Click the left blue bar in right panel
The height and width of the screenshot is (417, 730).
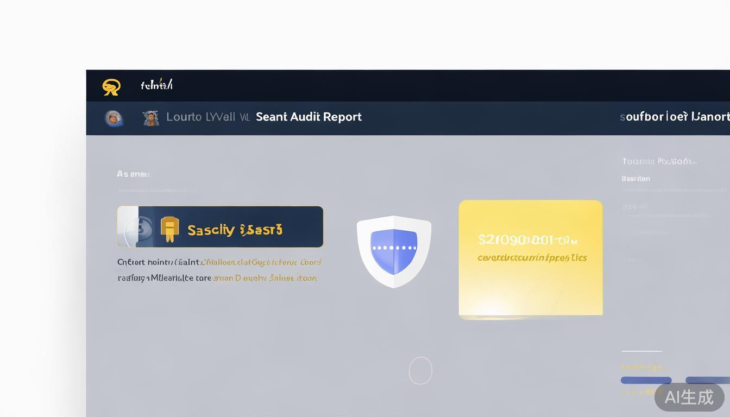[x=646, y=380]
